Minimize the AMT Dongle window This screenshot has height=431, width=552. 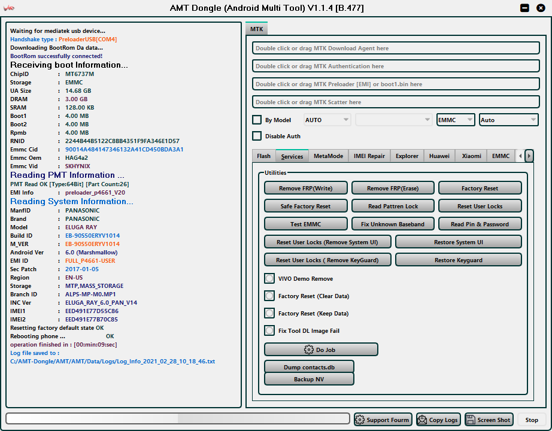524,8
